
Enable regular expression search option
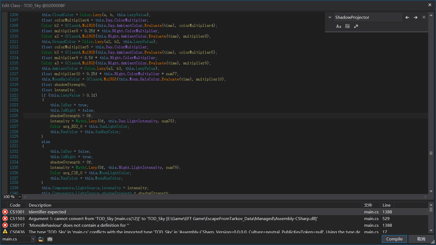coord(356,26)
